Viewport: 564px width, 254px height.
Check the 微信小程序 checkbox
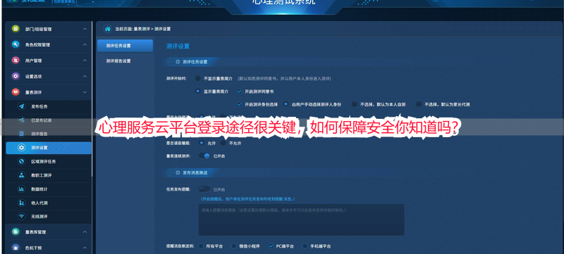pyautogui.click(x=234, y=246)
